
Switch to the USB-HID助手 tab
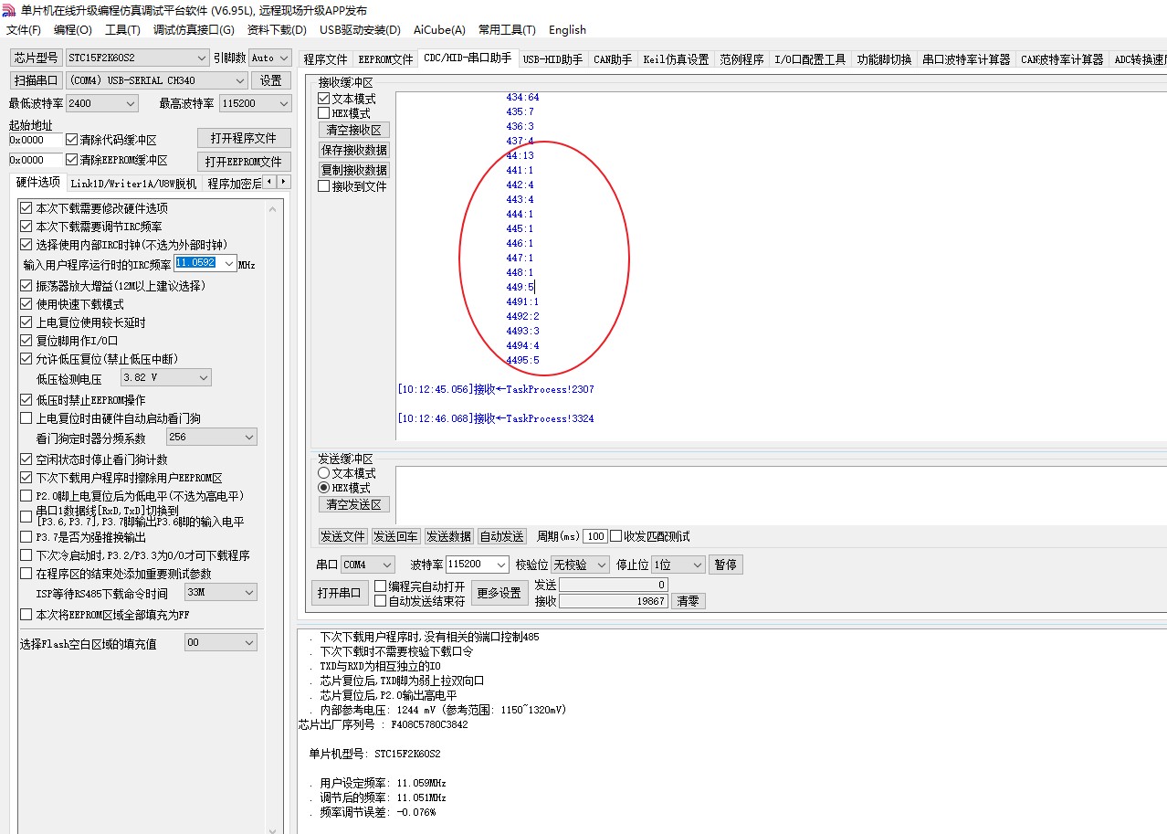[x=552, y=59]
